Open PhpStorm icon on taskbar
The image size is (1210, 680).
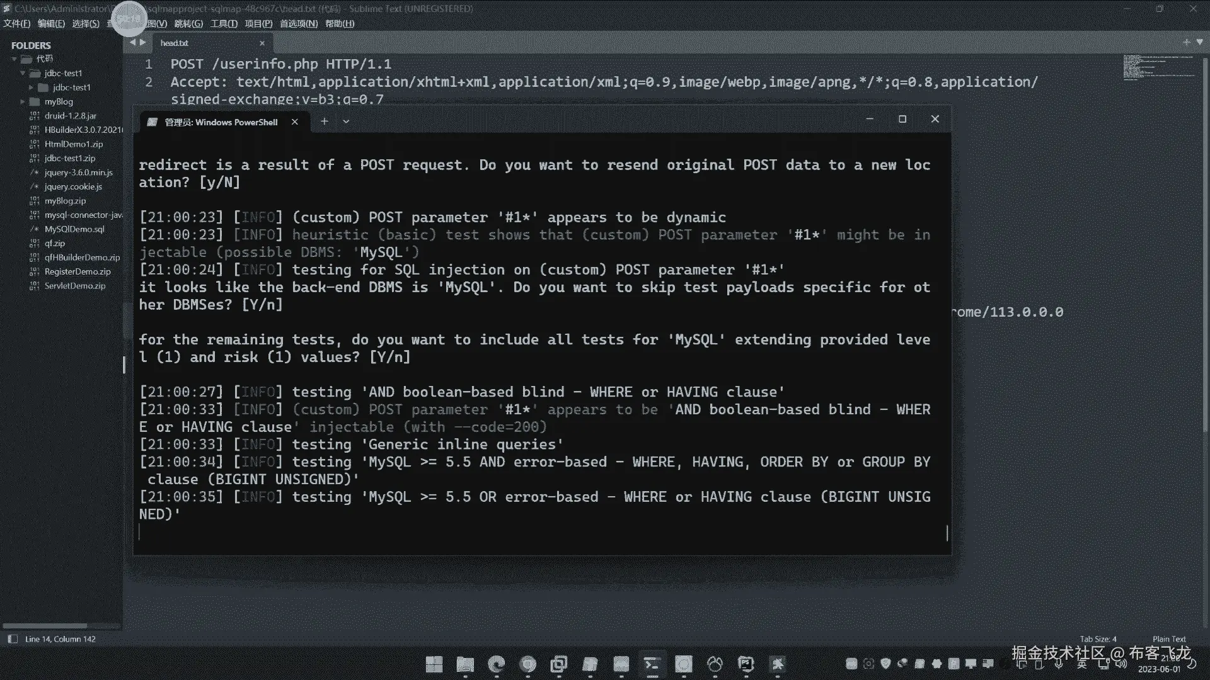tap(746, 664)
